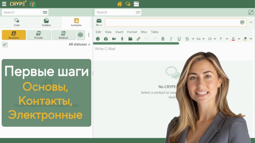
Task: Insert an emoji with the smiley icon
Action: (x=98, y=39)
